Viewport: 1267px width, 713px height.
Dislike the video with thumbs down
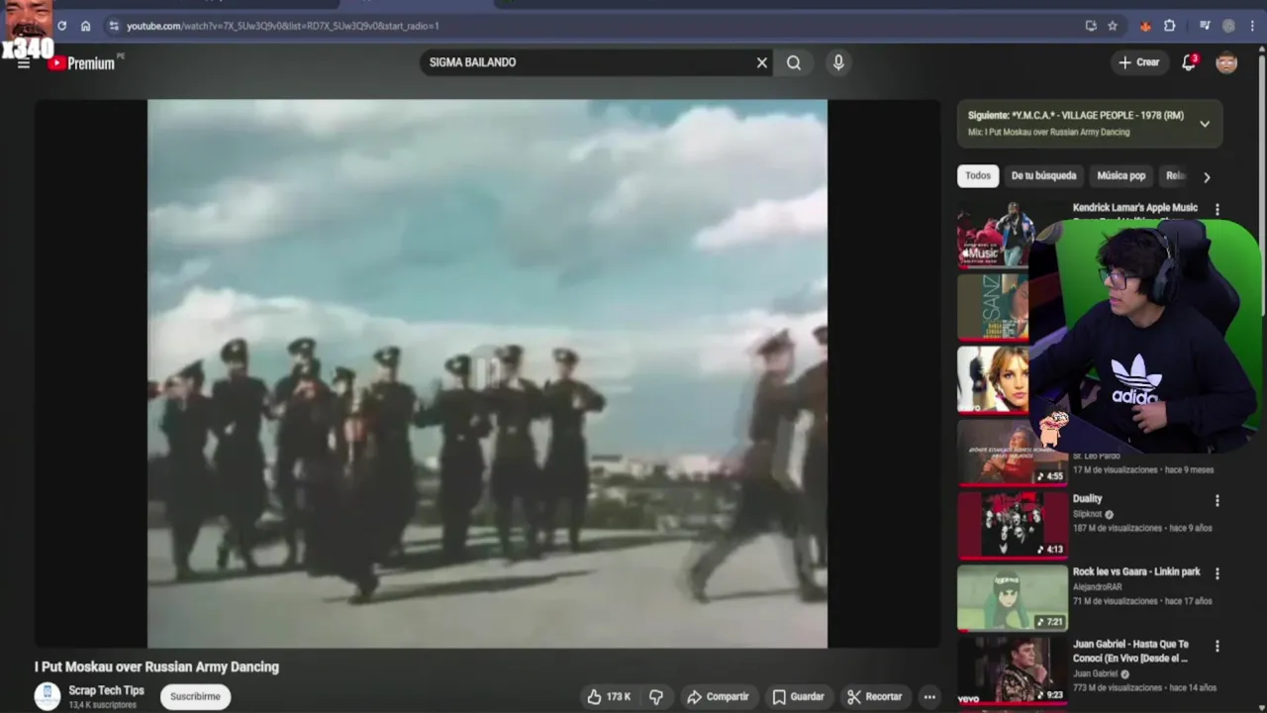[x=656, y=697]
